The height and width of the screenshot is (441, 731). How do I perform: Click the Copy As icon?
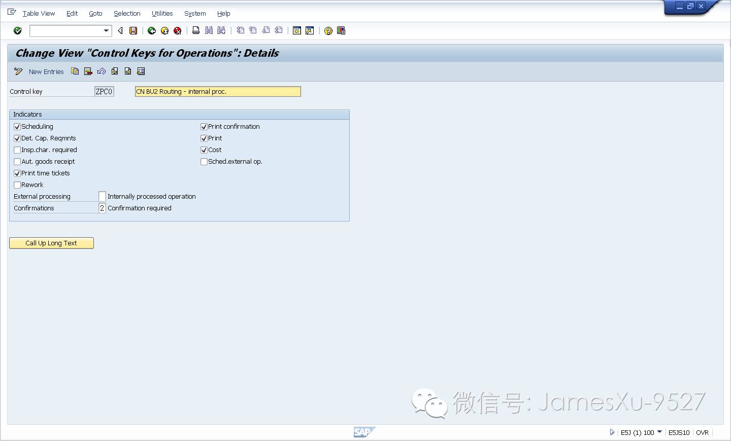pos(75,71)
